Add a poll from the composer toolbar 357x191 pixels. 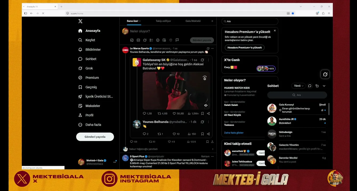[151, 40]
